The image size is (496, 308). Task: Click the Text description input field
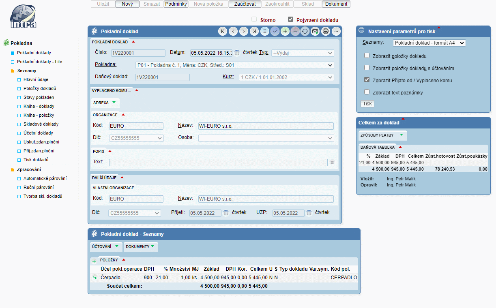coord(218,163)
